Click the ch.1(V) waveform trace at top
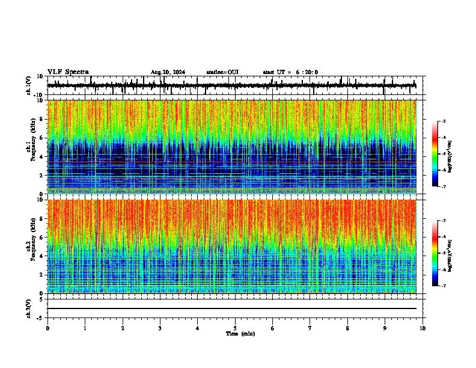Viewport: 476px width, 368px height. click(x=232, y=85)
